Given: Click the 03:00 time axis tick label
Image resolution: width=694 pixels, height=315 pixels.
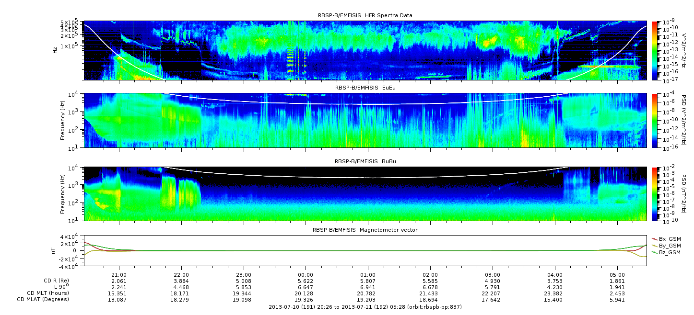Looking at the screenshot, I should (x=493, y=275).
